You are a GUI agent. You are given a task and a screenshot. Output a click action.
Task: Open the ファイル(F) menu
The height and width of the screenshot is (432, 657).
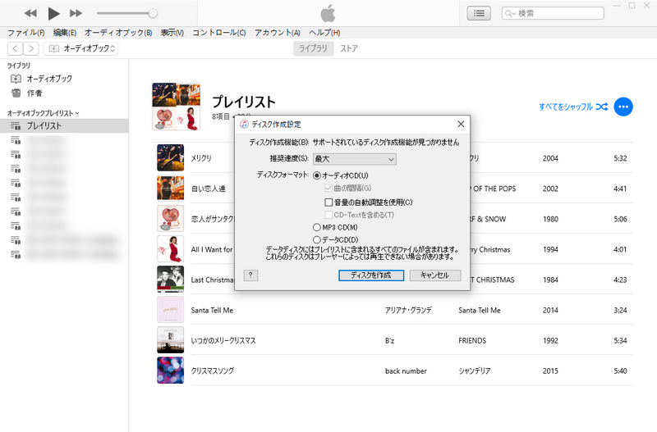tap(26, 33)
